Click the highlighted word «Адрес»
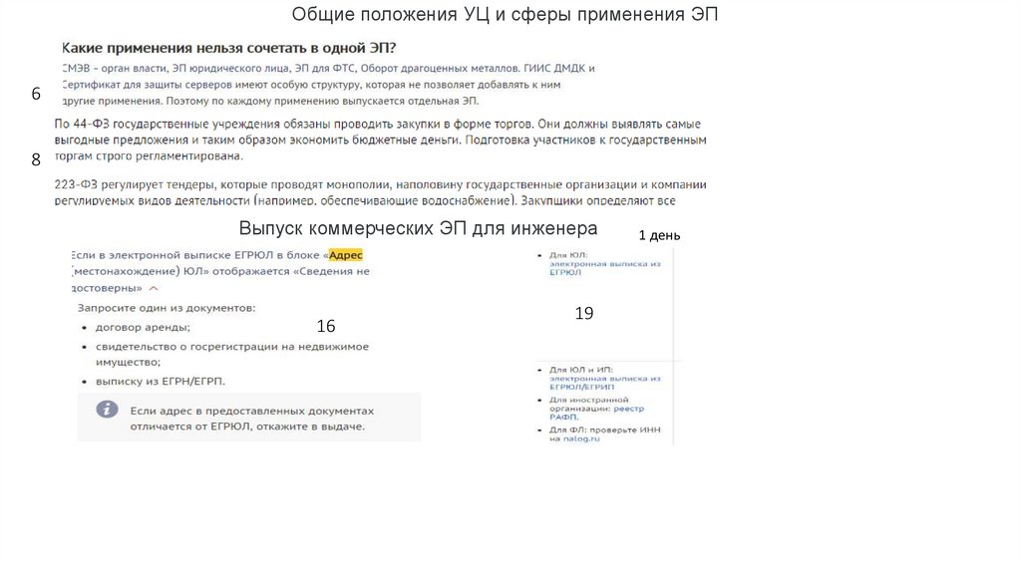Image resolution: width=1021 pixels, height=572 pixels. 345,255
